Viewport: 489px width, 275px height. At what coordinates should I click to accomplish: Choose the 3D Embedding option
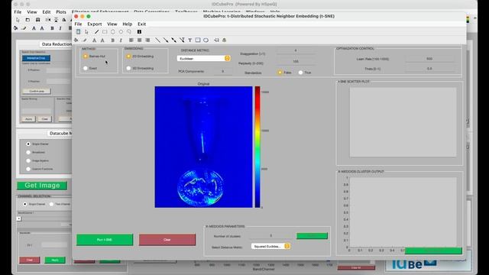click(x=128, y=68)
